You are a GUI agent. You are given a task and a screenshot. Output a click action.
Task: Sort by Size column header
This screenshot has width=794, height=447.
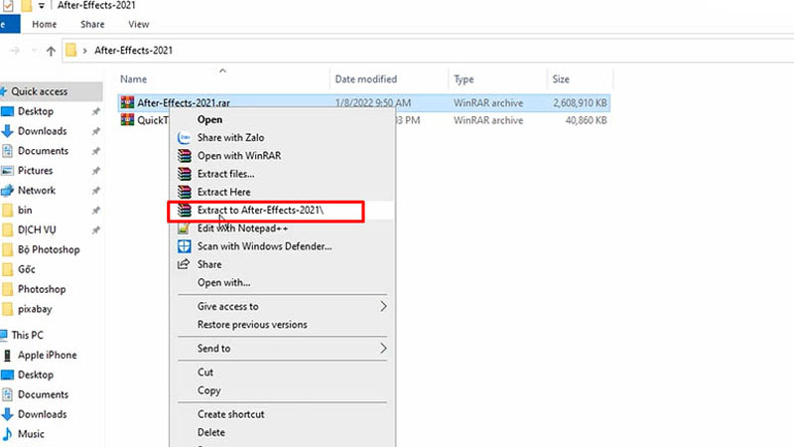(561, 79)
